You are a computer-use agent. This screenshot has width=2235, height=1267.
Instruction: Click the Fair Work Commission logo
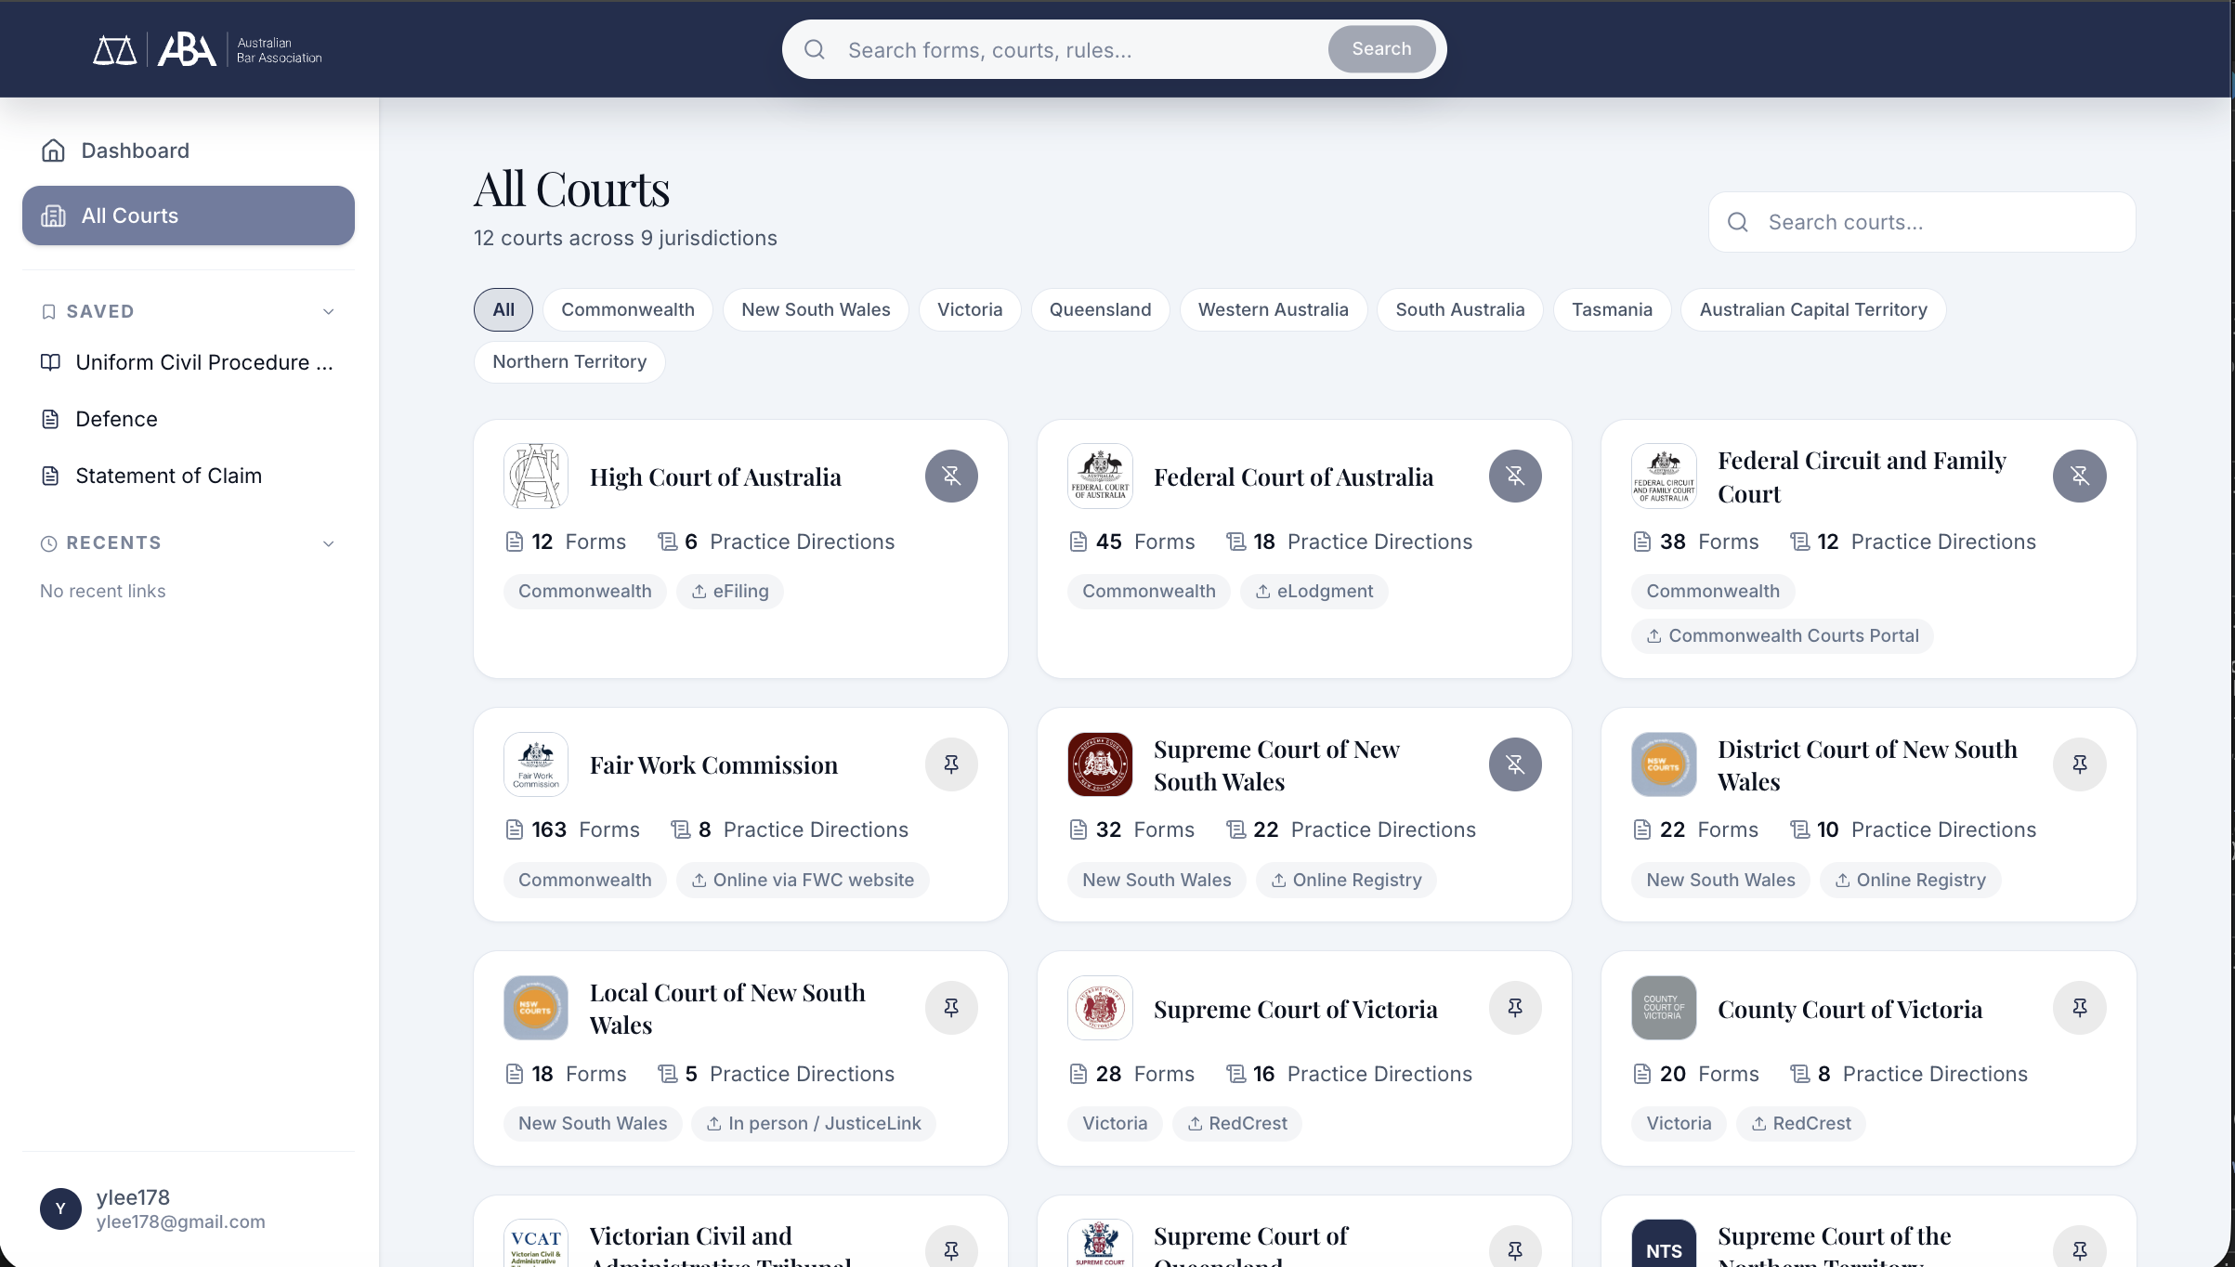pyautogui.click(x=535, y=764)
